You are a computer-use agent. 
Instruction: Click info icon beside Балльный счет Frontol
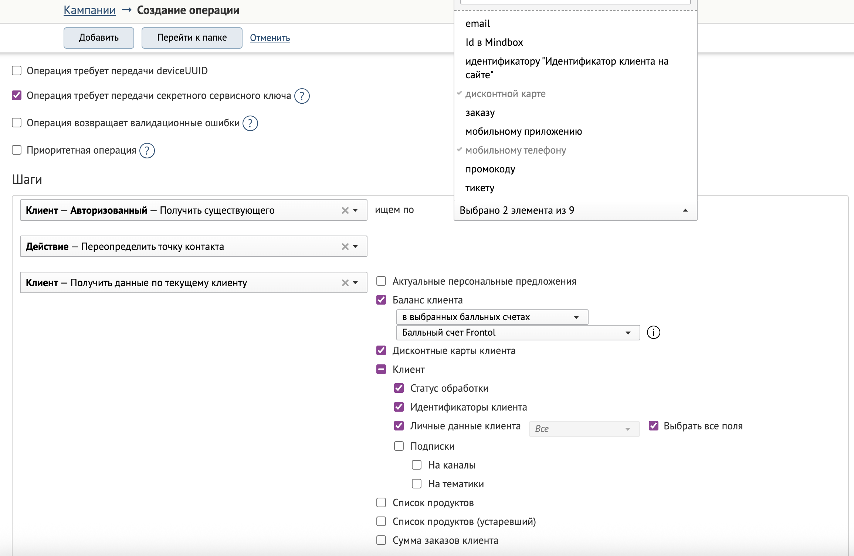[653, 333]
